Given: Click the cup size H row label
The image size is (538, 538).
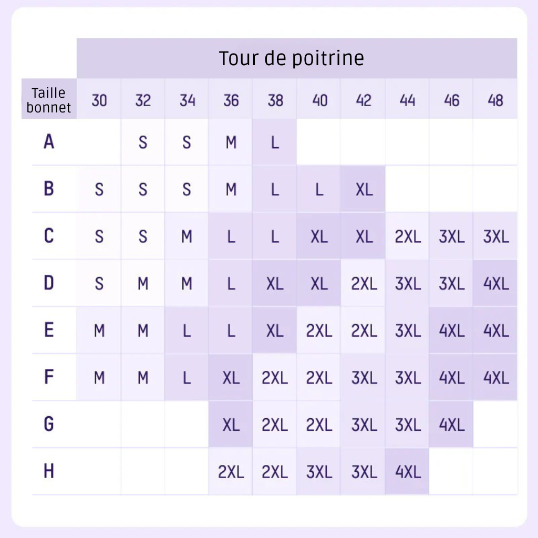Looking at the screenshot, I should pyautogui.click(x=49, y=471).
